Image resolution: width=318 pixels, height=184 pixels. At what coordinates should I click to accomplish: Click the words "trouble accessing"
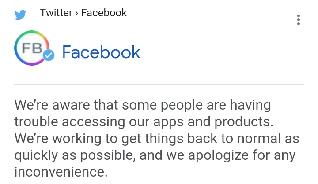[66, 122]
